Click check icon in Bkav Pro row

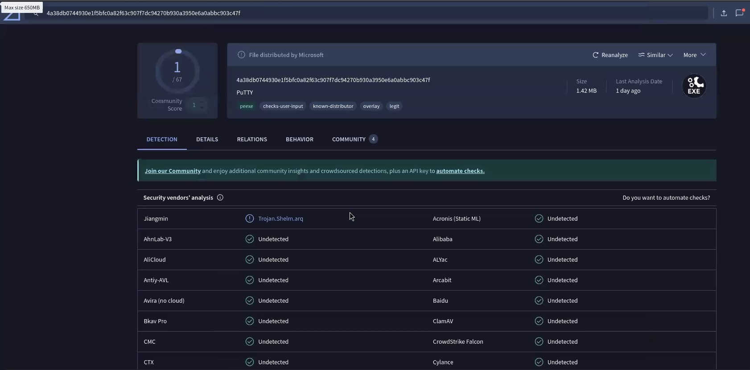[250, 321]
